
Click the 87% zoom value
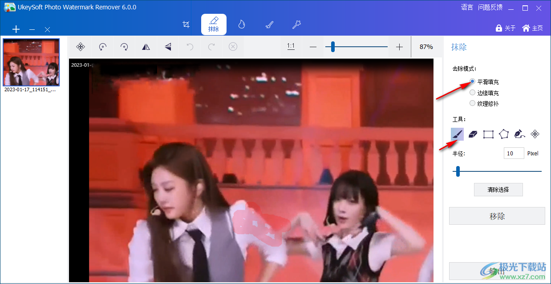[426, 47]
